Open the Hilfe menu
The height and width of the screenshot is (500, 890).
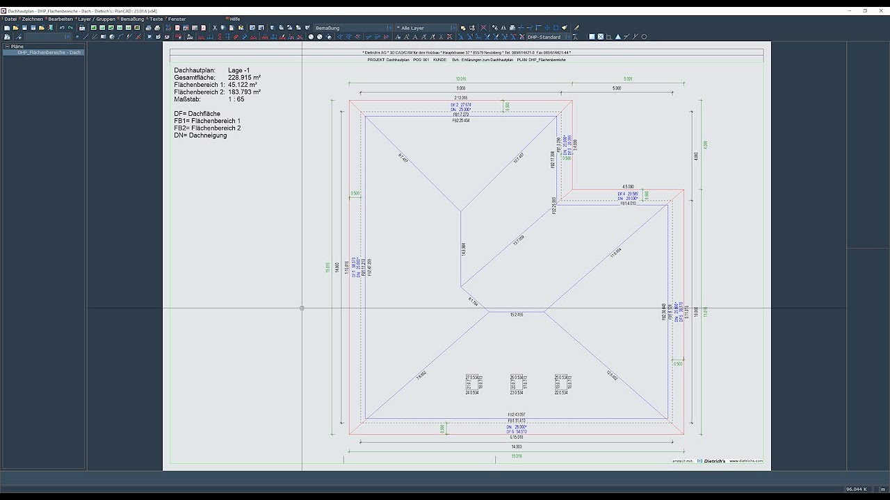tap(234, 19)
